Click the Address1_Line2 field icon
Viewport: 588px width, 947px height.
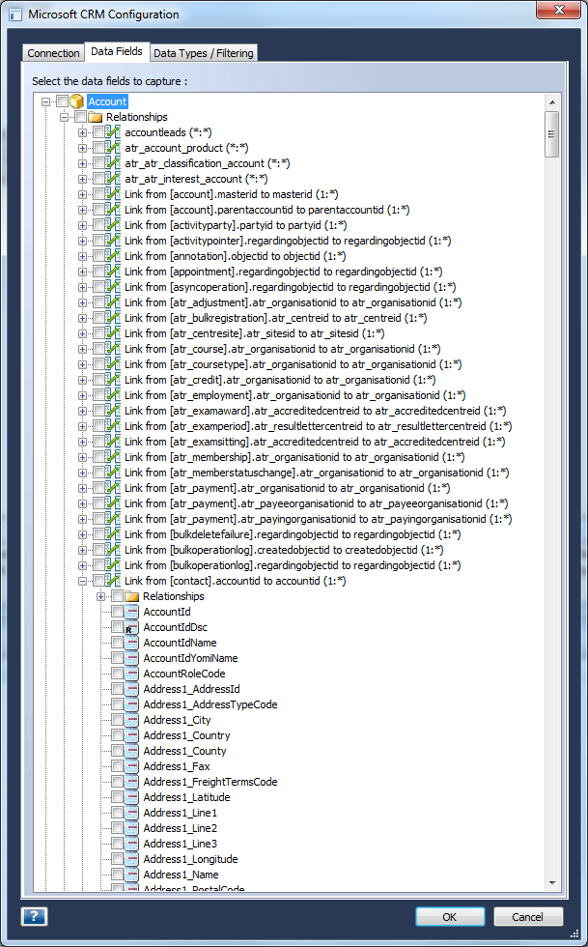132,828
